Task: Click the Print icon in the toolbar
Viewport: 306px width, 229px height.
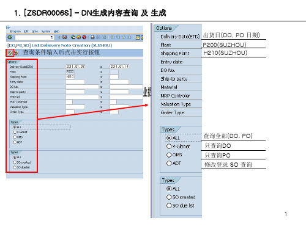Action: (92, 37)
